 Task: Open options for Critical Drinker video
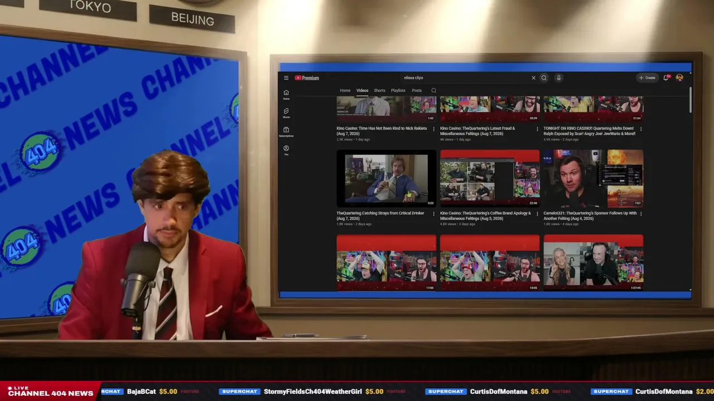tap(434, 213)
